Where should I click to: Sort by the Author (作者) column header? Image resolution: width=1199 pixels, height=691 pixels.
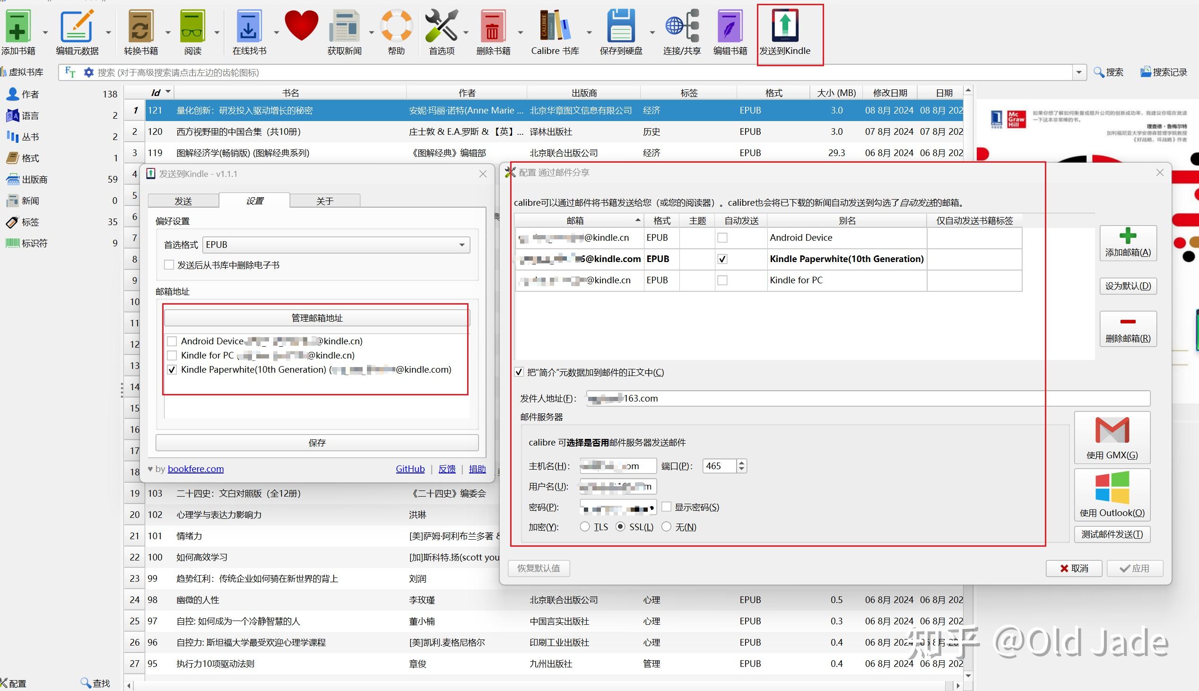click(x=467, y=93)
